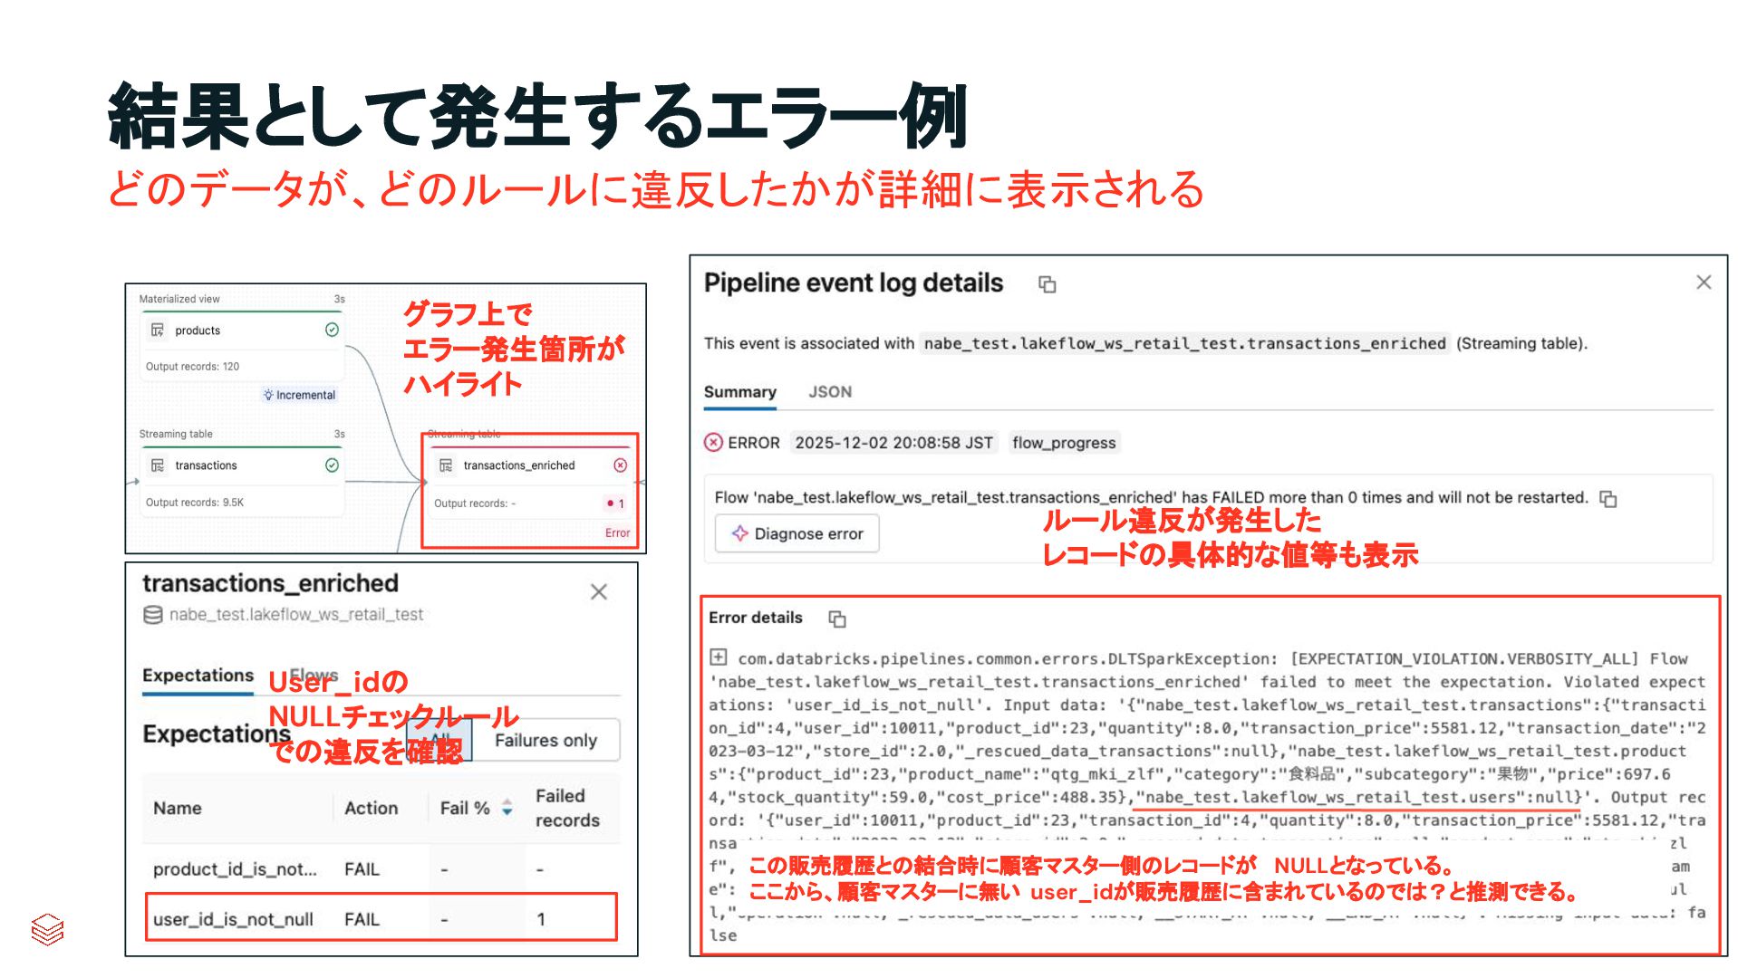1738x978 pixels.
Task: Click the red ERROR status icon
Action: tap(714, 443)
